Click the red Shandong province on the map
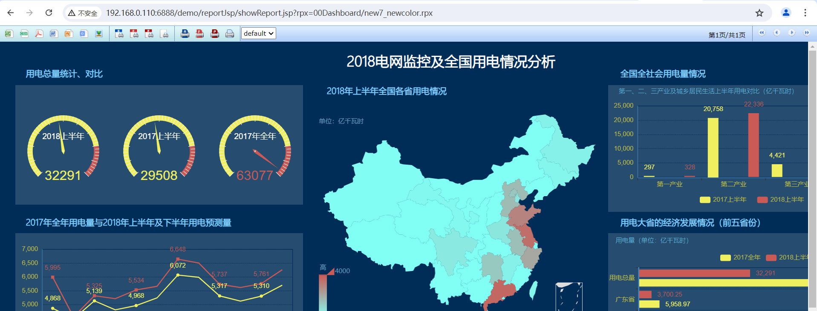Screen dimensions: 817x311 coord(523,215)
